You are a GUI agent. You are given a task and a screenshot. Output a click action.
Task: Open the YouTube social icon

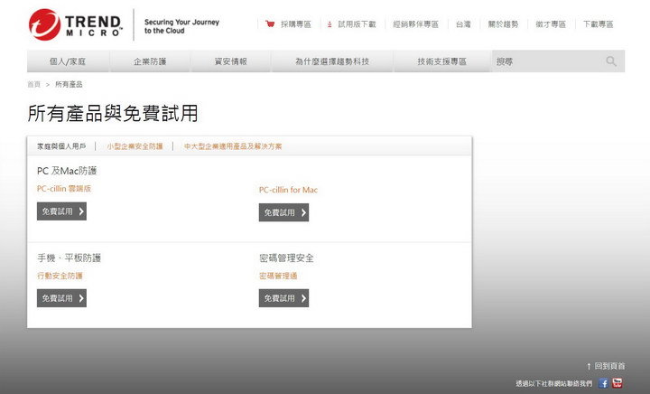[617, 383]
